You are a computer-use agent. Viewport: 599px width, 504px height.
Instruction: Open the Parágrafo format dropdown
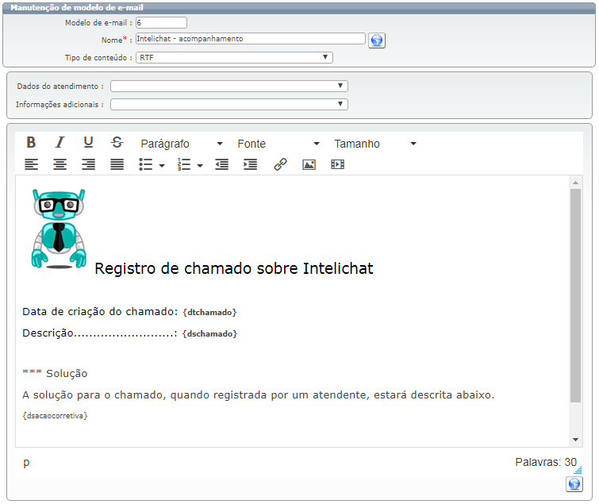(x=182, y=144)
